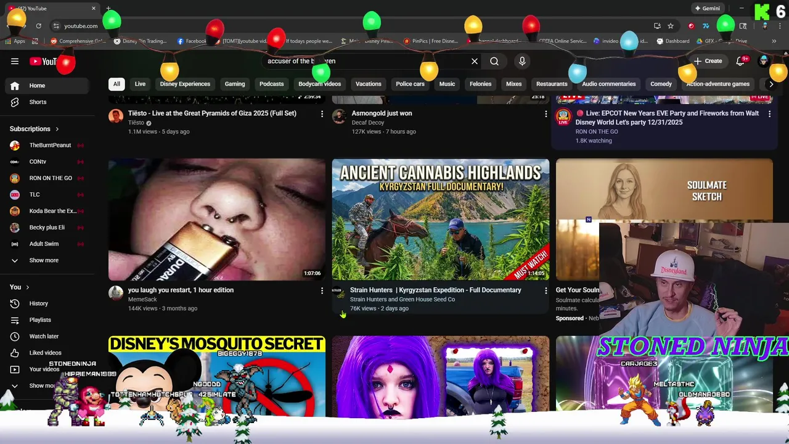The height and width of the screenshot is (444, 789).
Task: Open the Gemini button in Chrome
Action: [707, 9]
